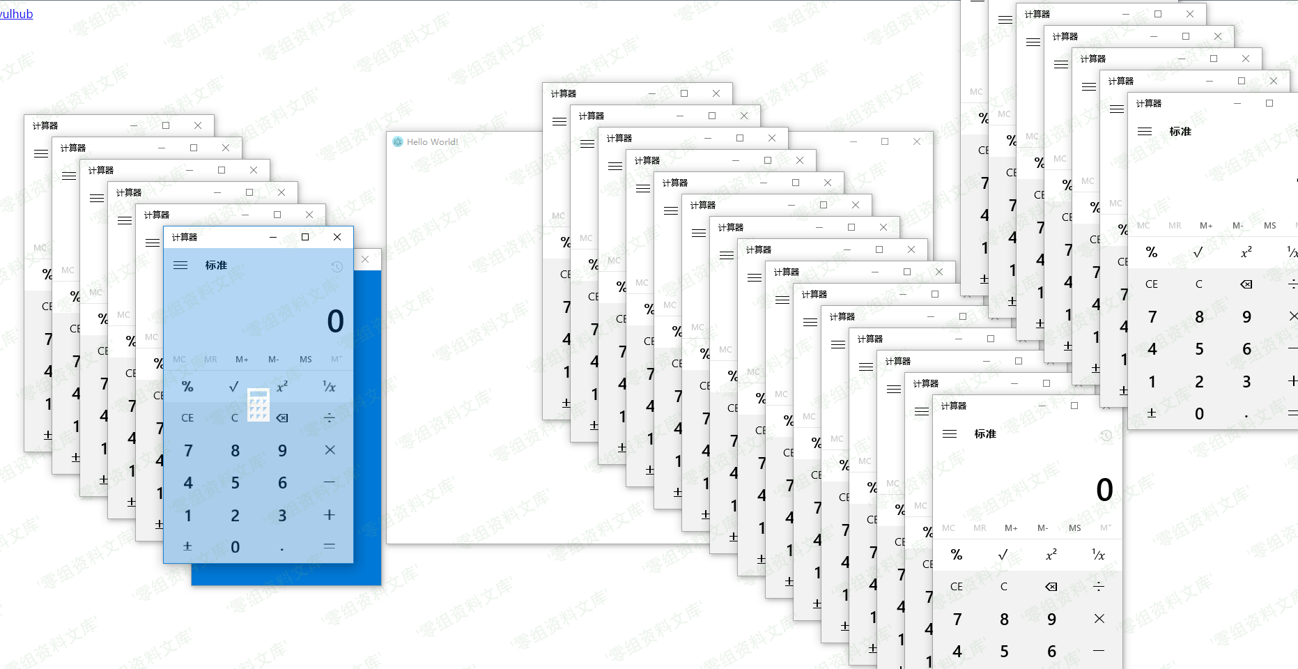Screen dimensions: 1298x669
Task: Click MS memory store in blue-highlighted calculator
Action: point(305,360)
